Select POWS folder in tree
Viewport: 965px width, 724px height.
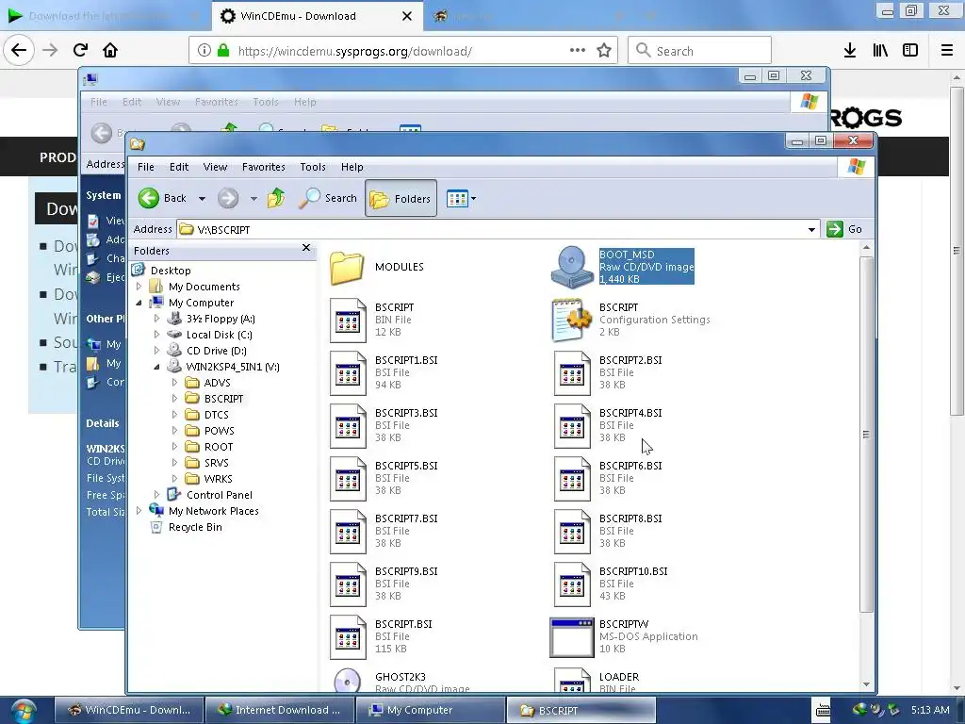coord(219,430)
